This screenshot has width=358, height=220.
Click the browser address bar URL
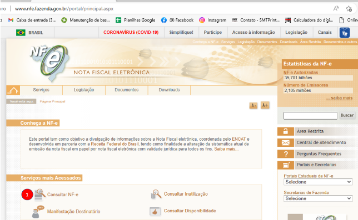point(64,9)
